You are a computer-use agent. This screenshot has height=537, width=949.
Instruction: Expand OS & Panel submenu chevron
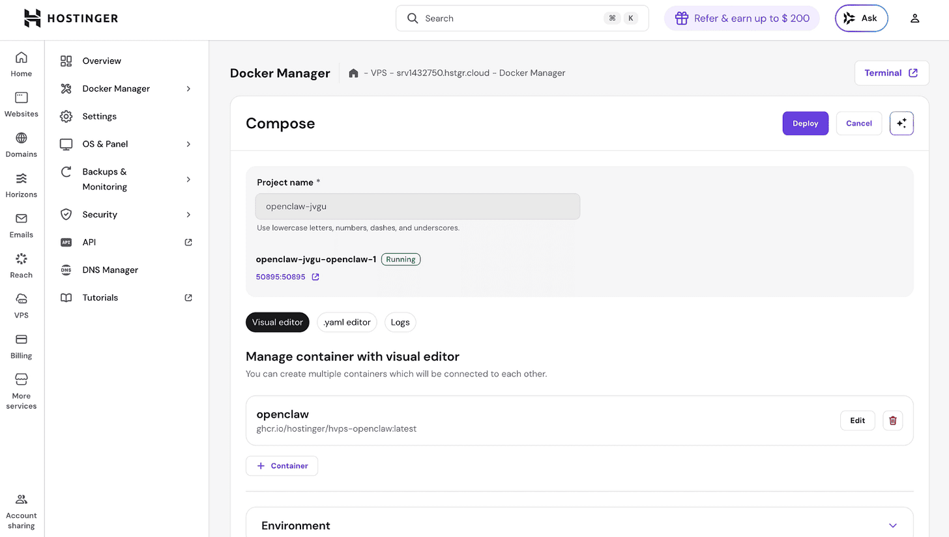point(188,144)
